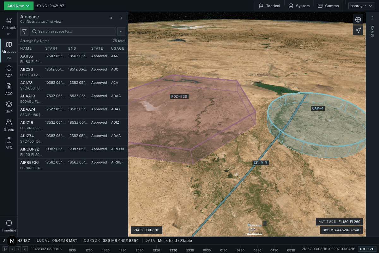Open the ACP shield icon panel
The width and height of the screenshot is (379, 253).
(x=9, y=71)
